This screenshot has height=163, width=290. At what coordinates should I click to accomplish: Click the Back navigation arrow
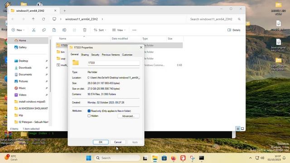pos(13,19)
